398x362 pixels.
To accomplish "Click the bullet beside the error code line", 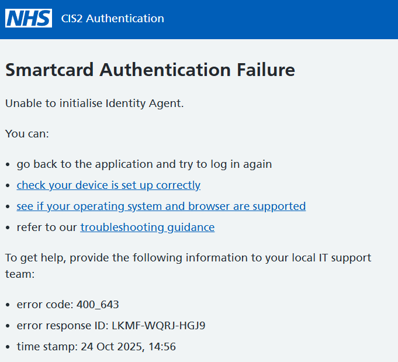I will coord(8,305).
